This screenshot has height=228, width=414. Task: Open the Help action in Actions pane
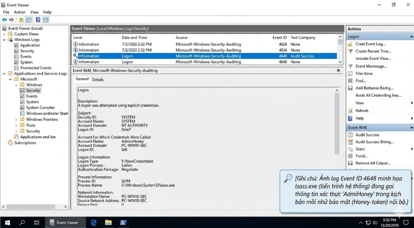coord(360,118)
